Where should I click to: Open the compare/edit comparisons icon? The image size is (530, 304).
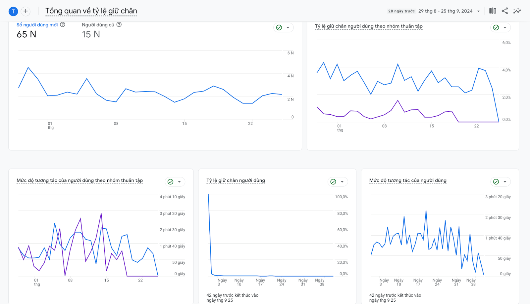[493, 11]
